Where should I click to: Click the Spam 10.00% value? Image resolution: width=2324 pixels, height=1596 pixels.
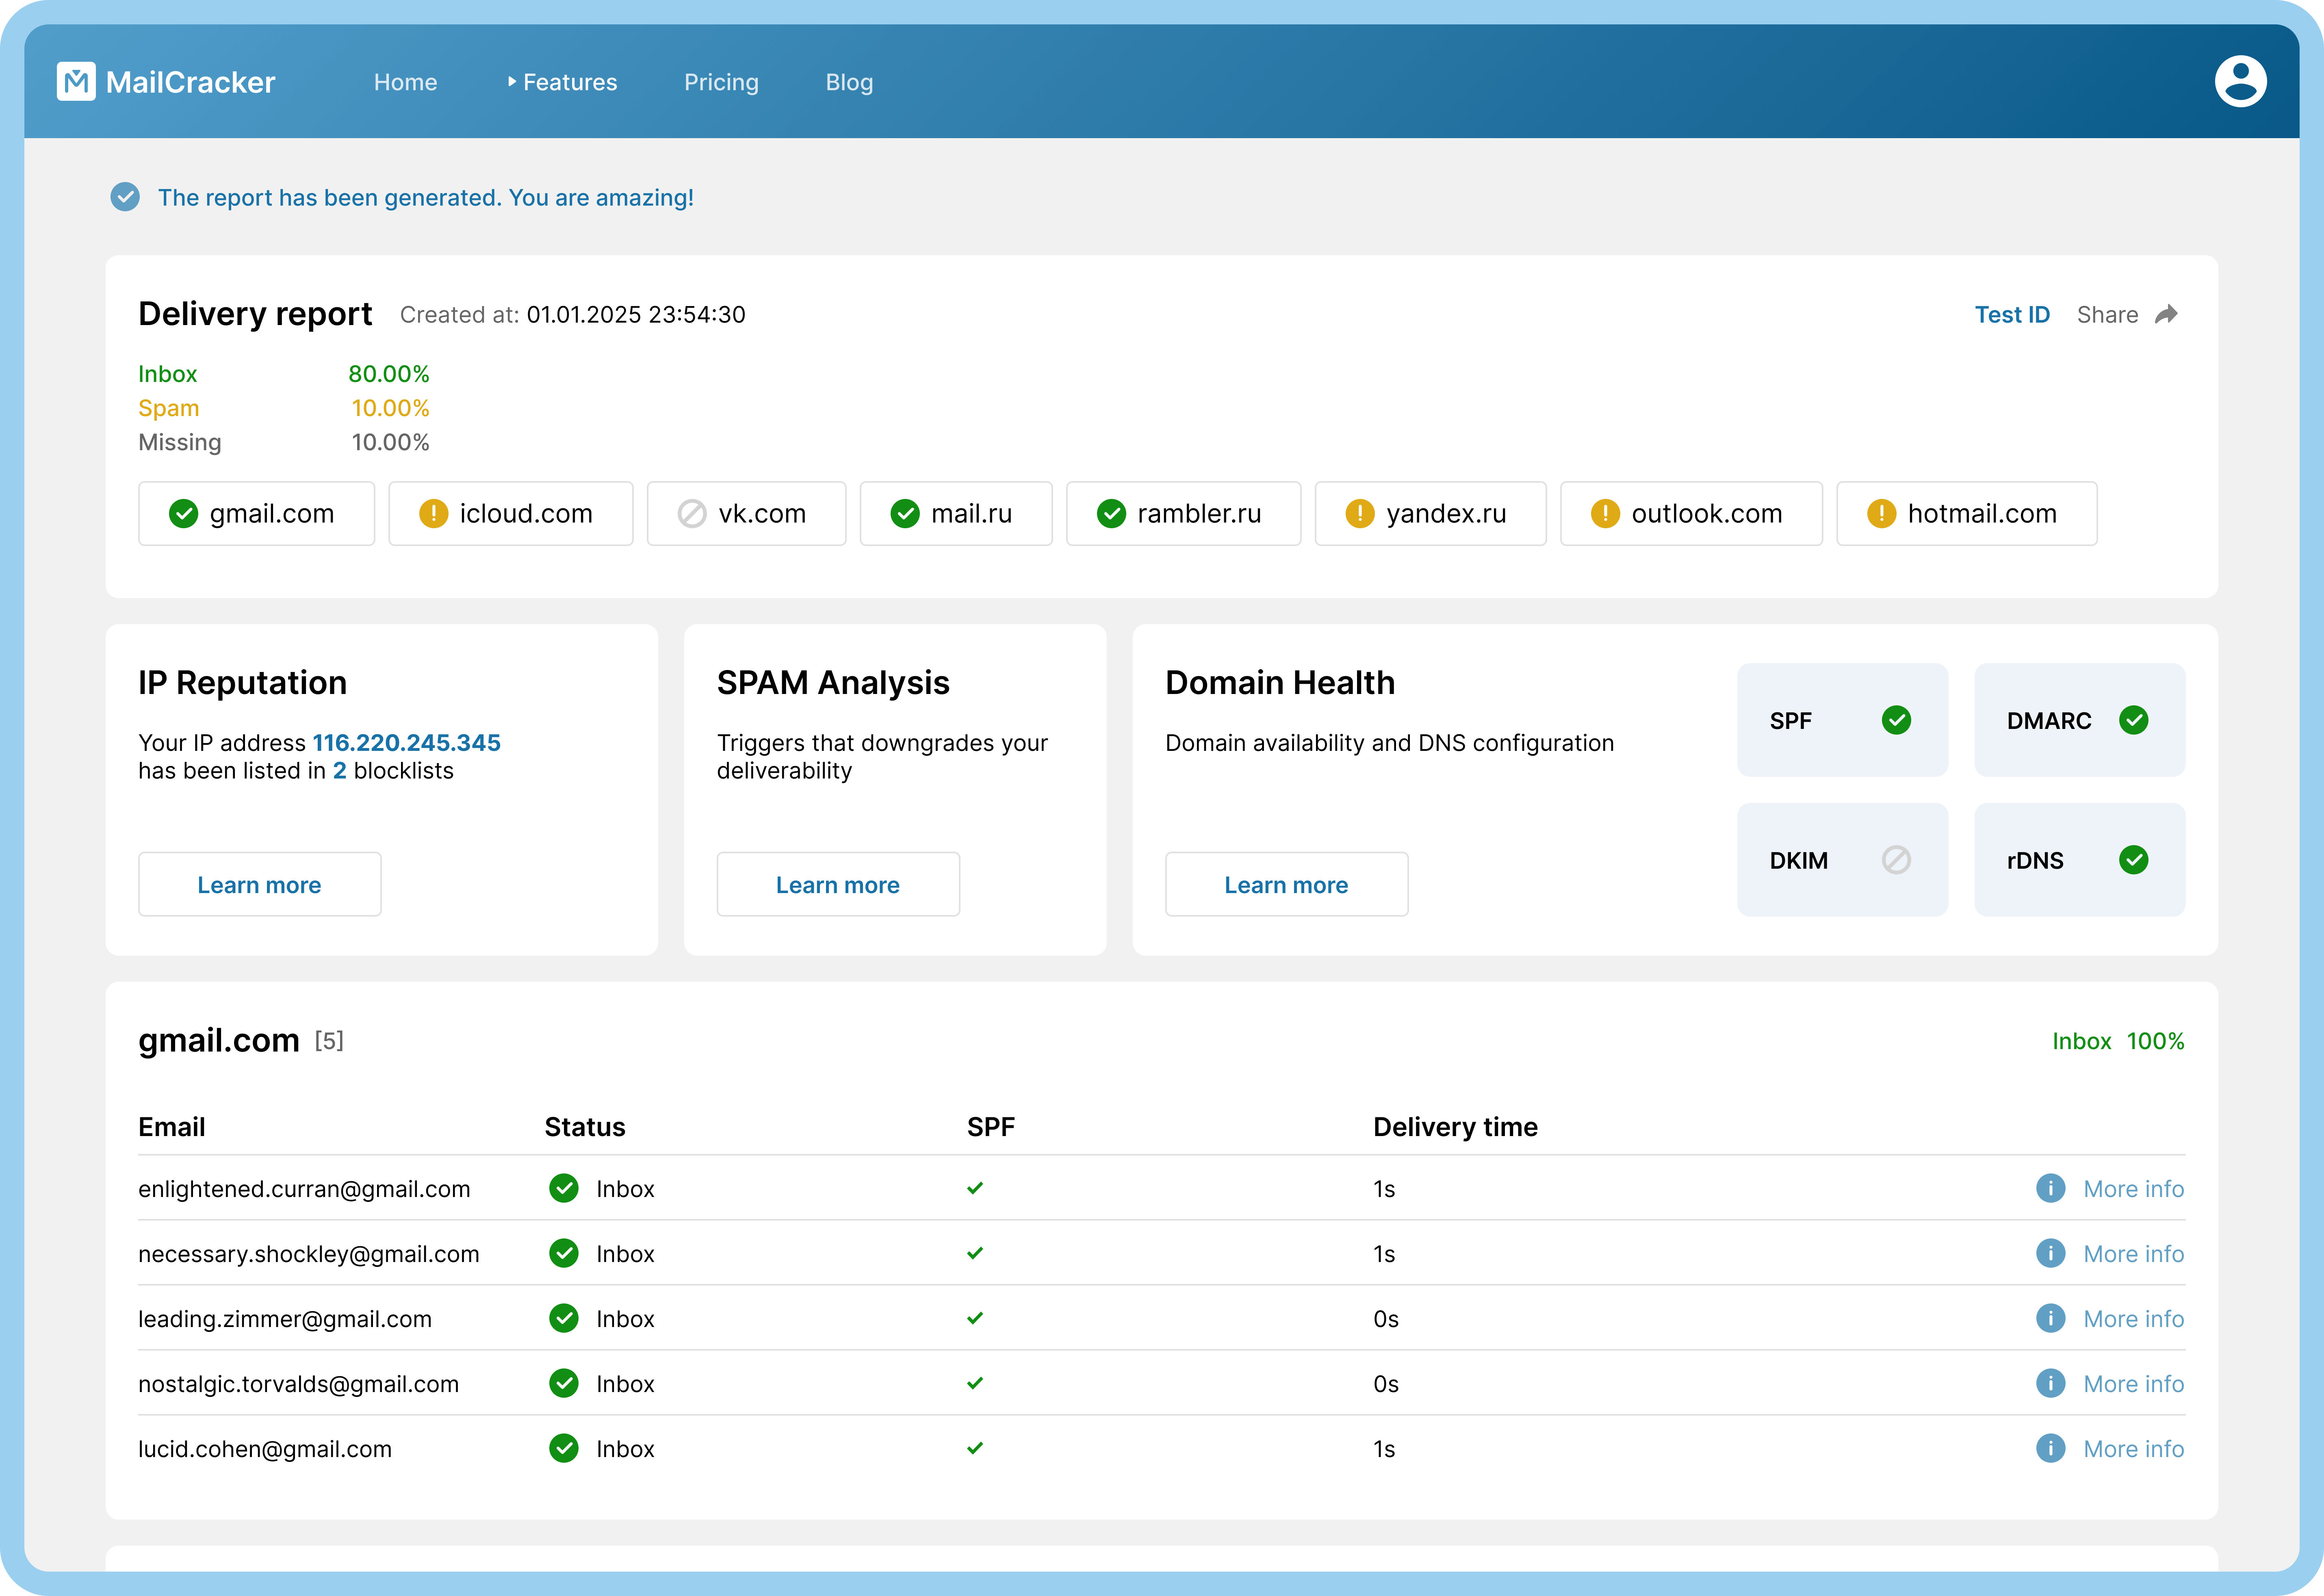point(390,408)
